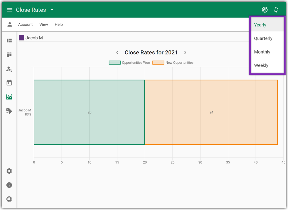Screen dimensions: 288x210
Task: Go to the next year with the right arrow
Action: [185, 52]
